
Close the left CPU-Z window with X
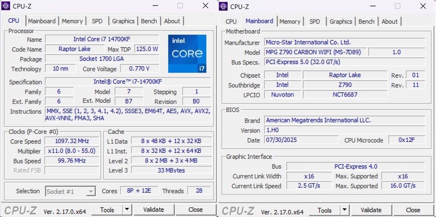click(x=205, y=5)
